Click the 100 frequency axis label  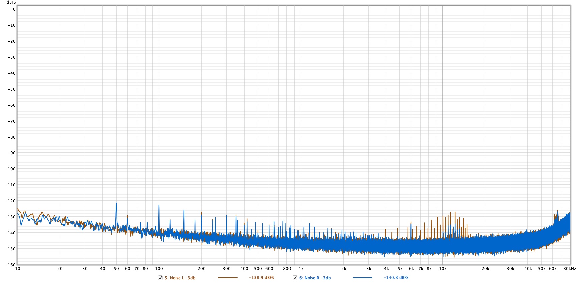click(159, 269)
